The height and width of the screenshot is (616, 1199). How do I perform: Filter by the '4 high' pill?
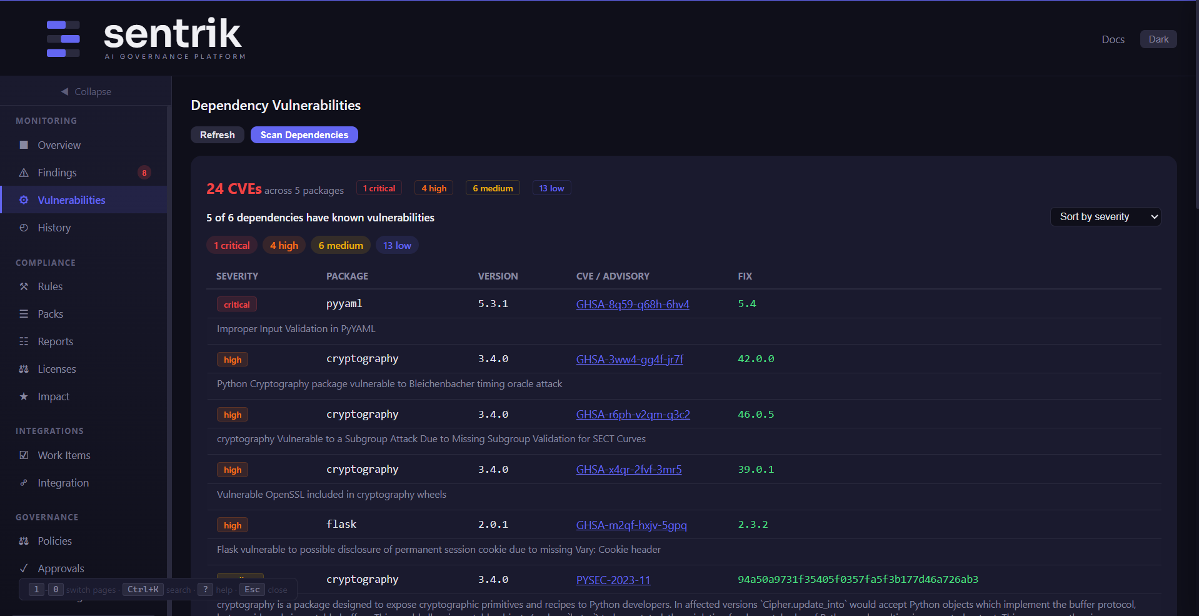pos(284,245)
